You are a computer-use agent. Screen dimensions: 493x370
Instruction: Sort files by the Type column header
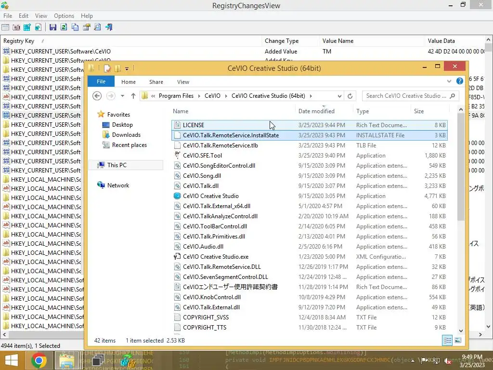tap(382, 111)
